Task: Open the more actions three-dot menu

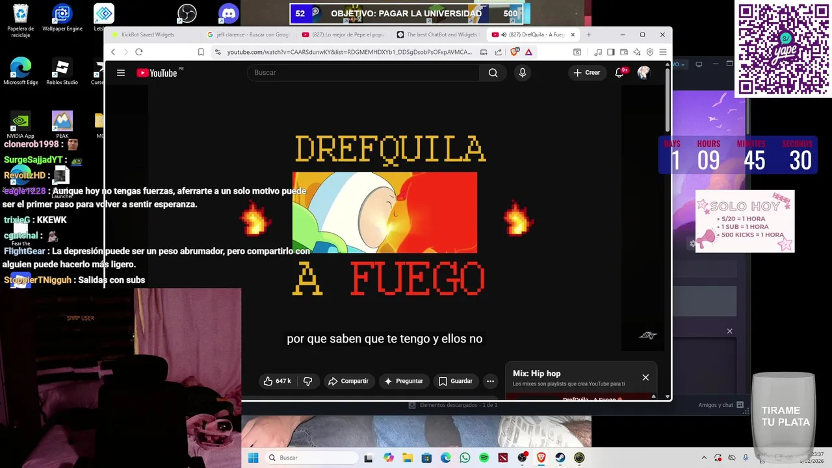Action: pyautogui.click(x=490, y=381)
